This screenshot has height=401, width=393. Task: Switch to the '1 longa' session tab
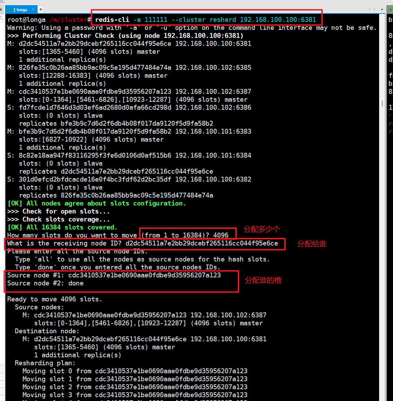pos(20,10)
